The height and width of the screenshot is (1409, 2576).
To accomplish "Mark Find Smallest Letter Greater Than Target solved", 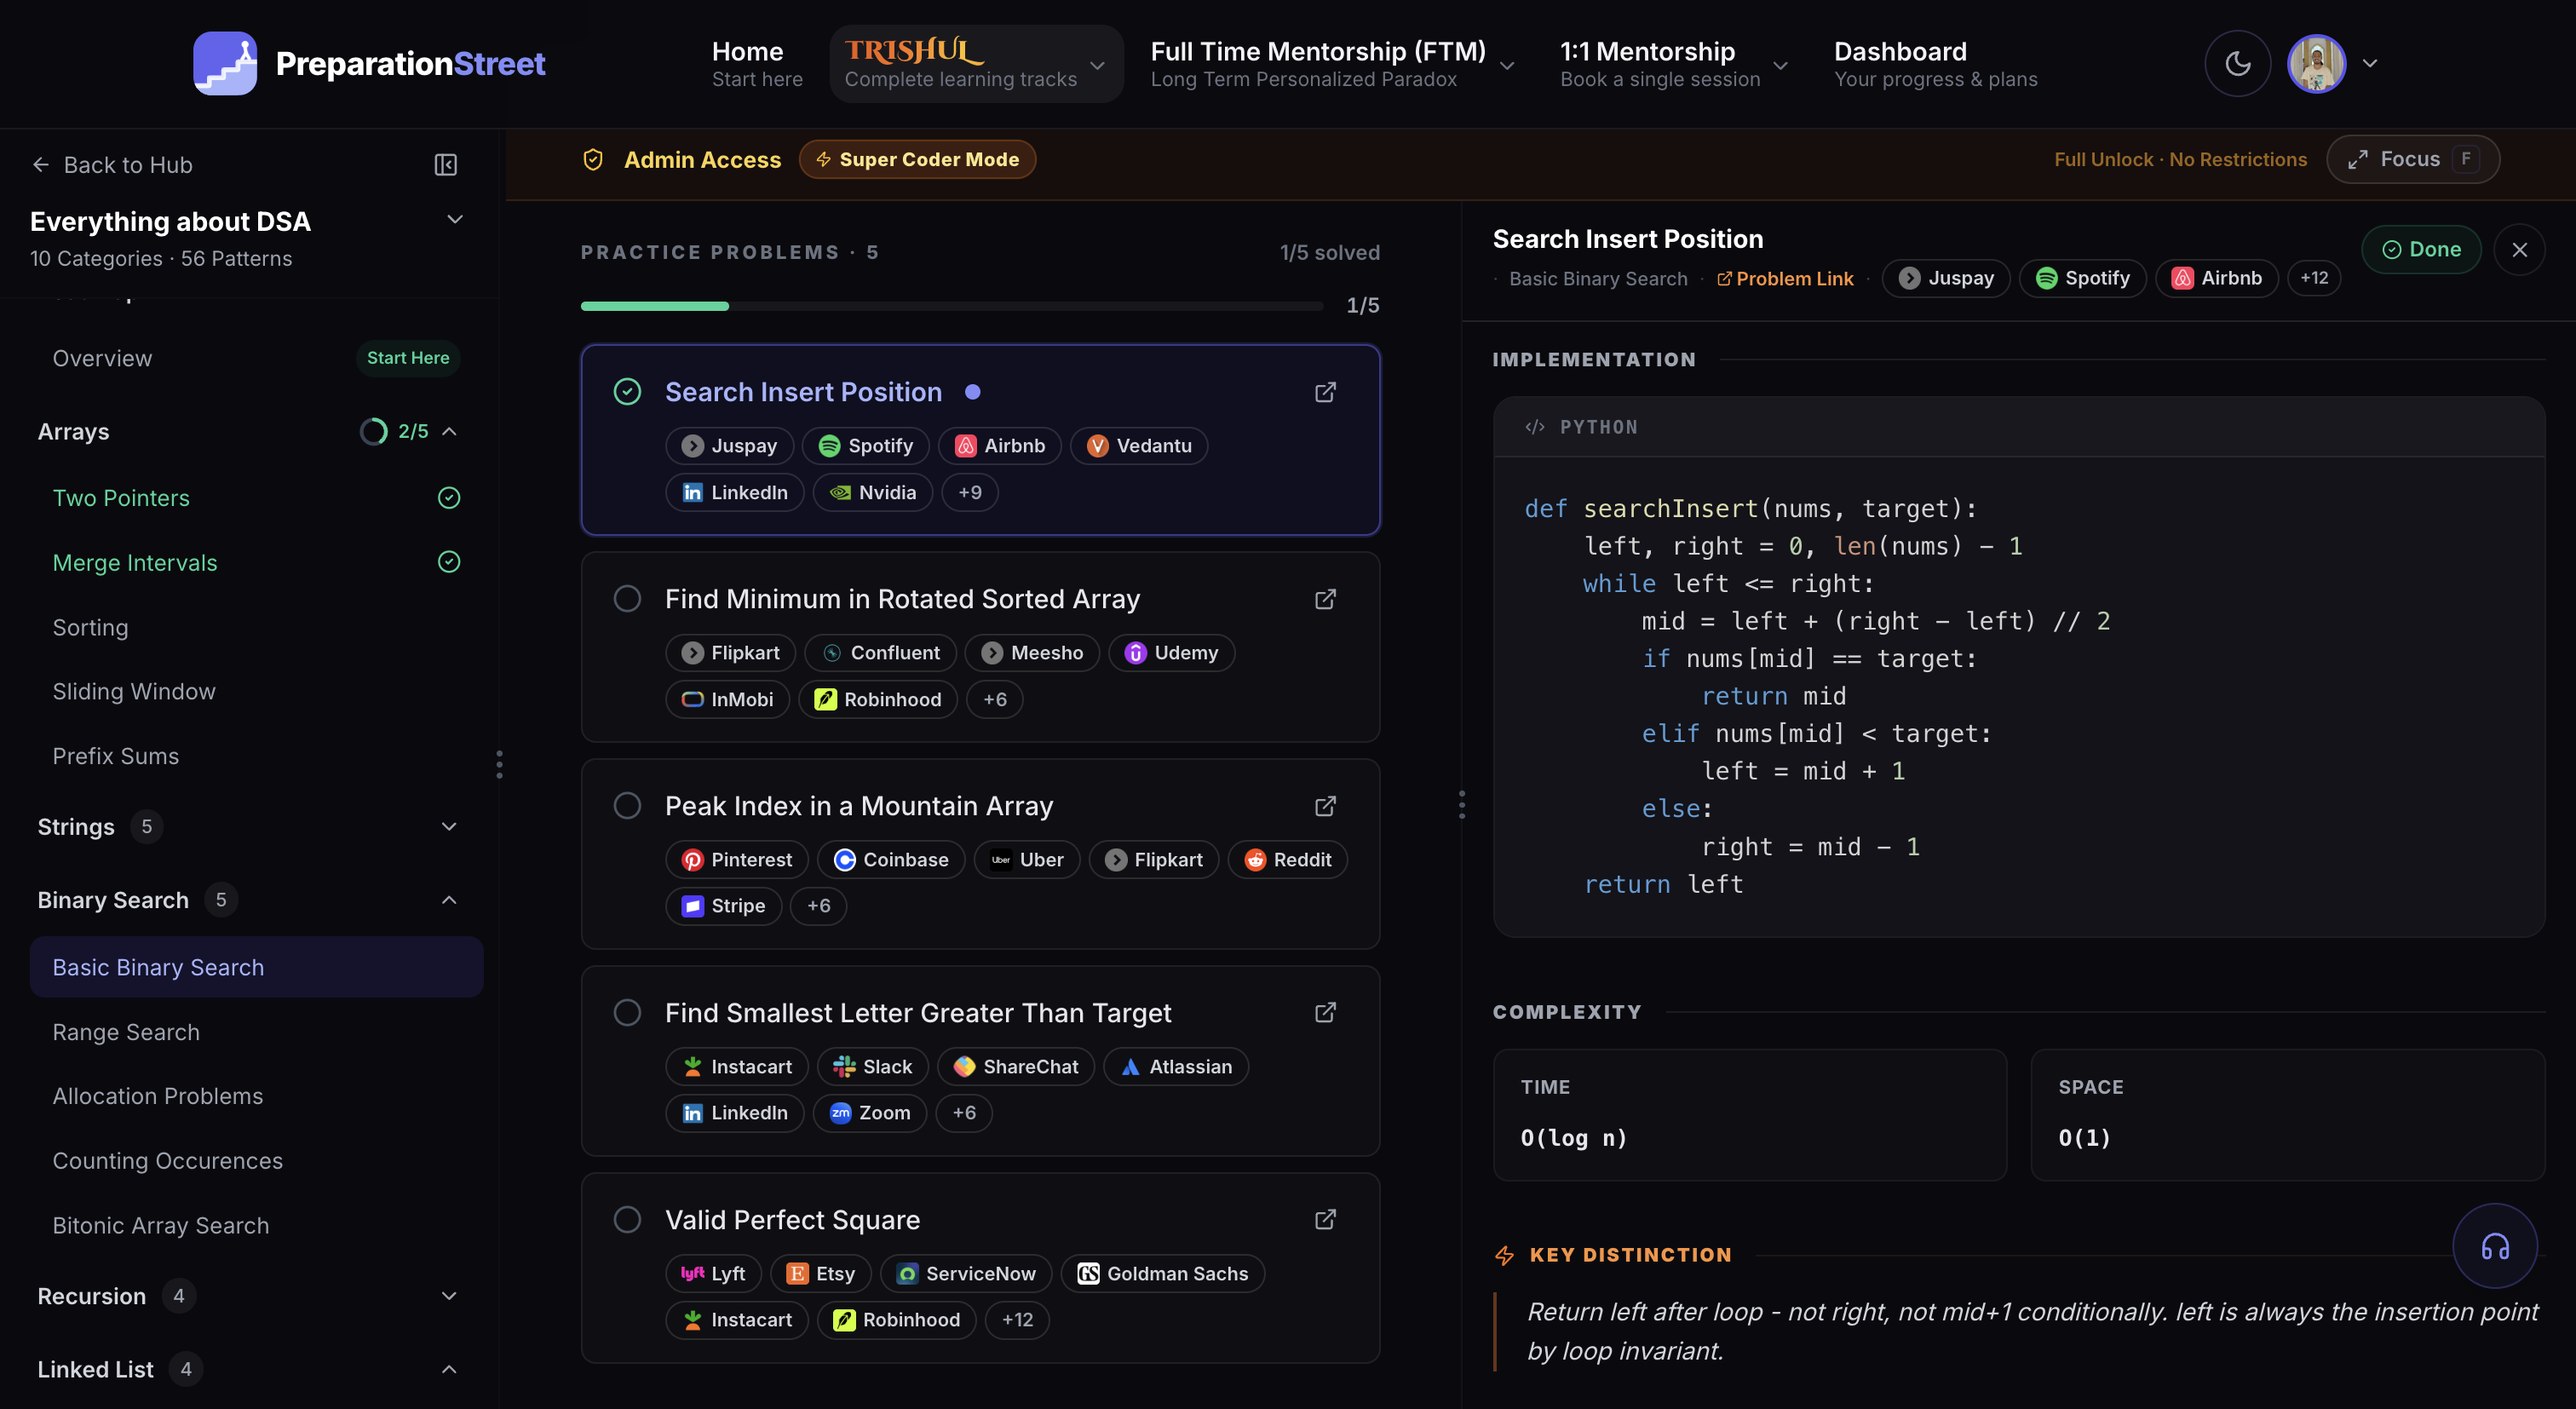I will 627,1013.
